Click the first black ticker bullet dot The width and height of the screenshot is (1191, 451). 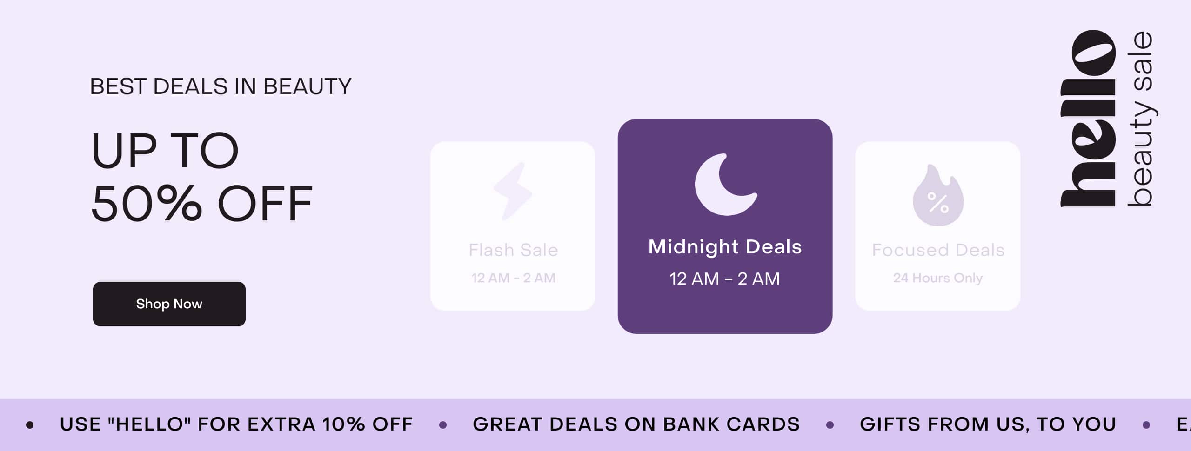[x=30, y=424]
